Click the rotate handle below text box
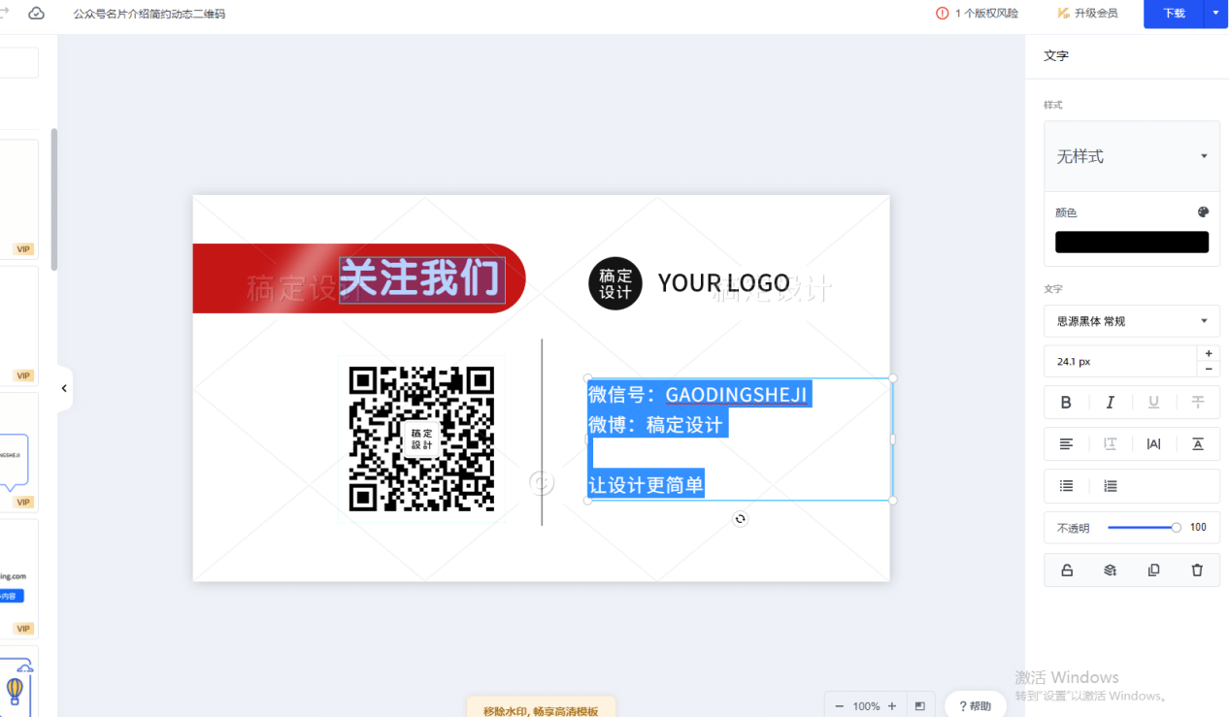The height and width of the screenshot is (717, 1229). coord(741,519)
